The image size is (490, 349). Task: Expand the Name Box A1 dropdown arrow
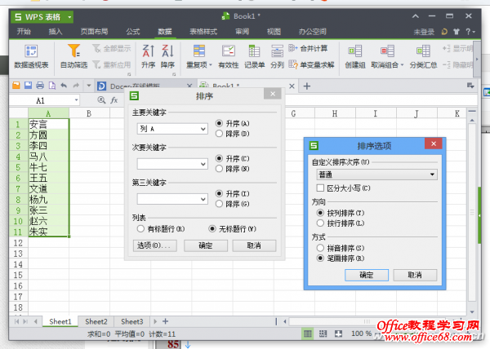[76, 100]
